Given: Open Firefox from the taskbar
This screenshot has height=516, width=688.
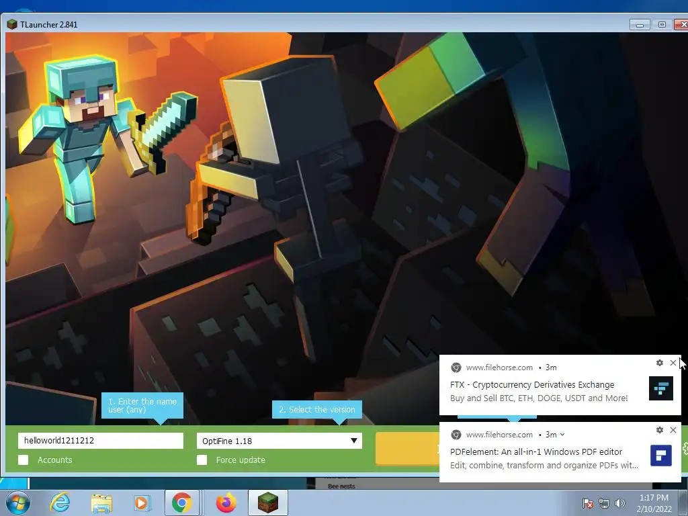Looking at the screenshot, I should (x=226, y=503).
